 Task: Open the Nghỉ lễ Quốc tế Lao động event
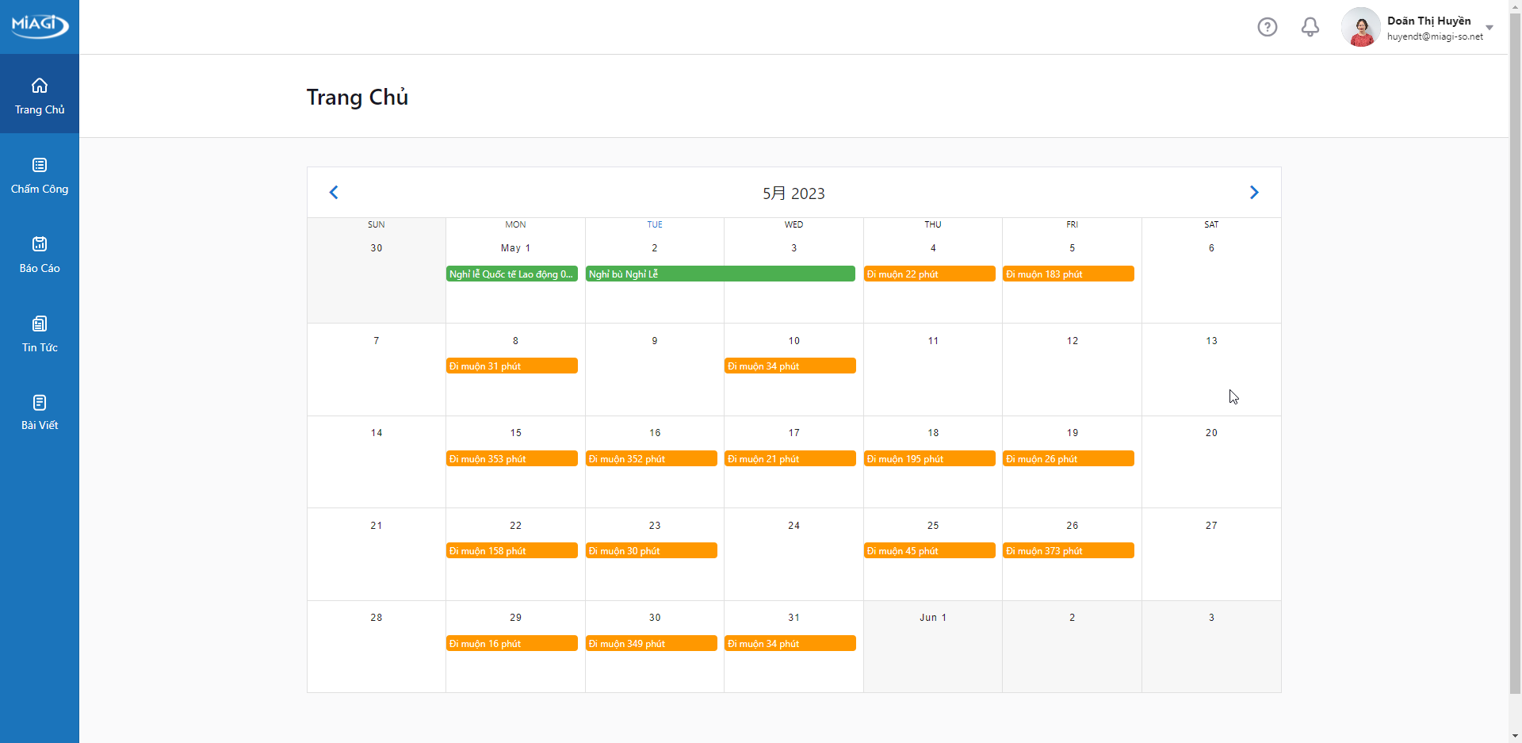point(511,274)
